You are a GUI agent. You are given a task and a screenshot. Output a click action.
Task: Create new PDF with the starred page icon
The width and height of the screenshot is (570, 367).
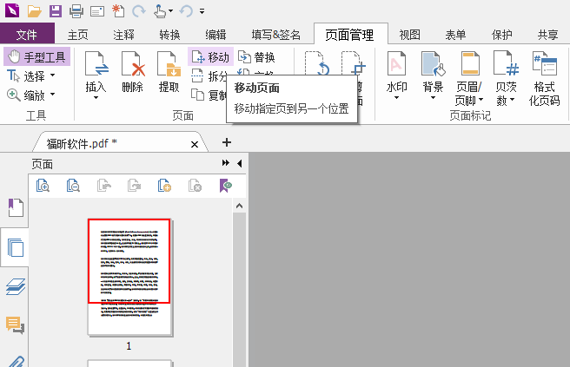coord(118,11)
